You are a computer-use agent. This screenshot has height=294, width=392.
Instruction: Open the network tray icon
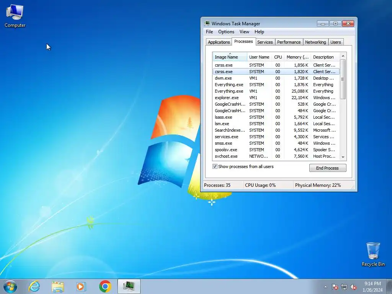tap(344, 287)
